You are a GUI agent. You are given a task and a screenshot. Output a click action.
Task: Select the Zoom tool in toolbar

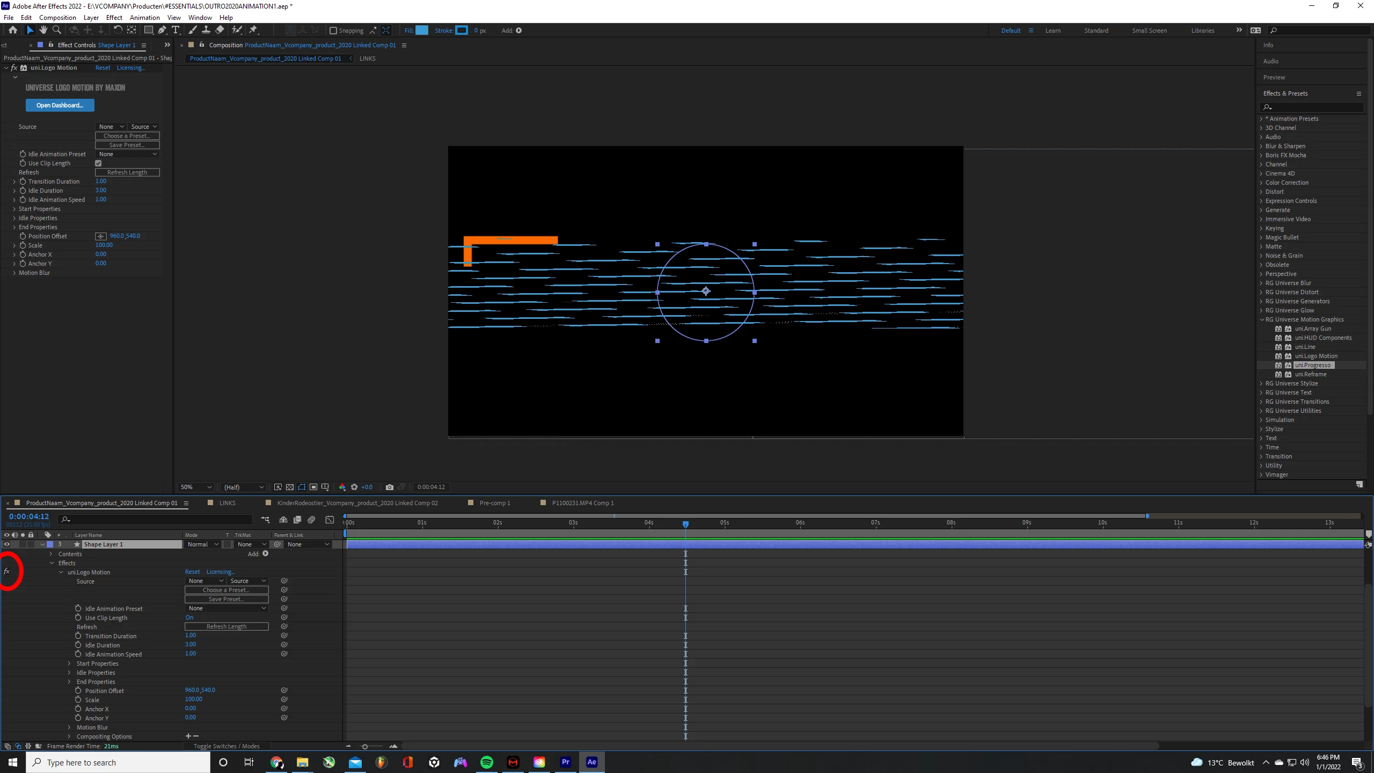56,30
